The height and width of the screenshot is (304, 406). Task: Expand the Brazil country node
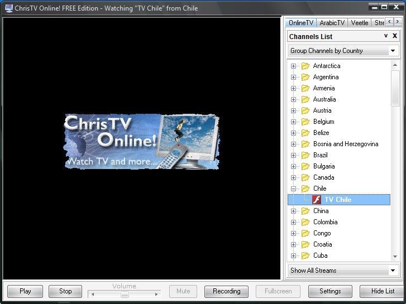point(293,155)
